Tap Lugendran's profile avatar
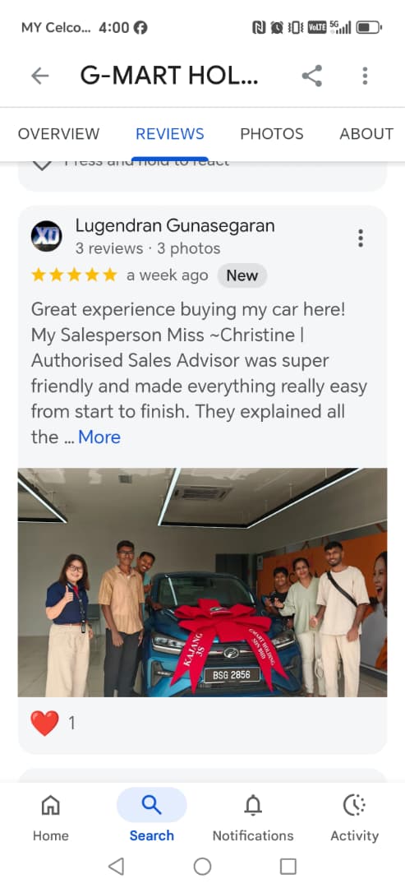The image size is (405, 888). [x=46, y=236]
